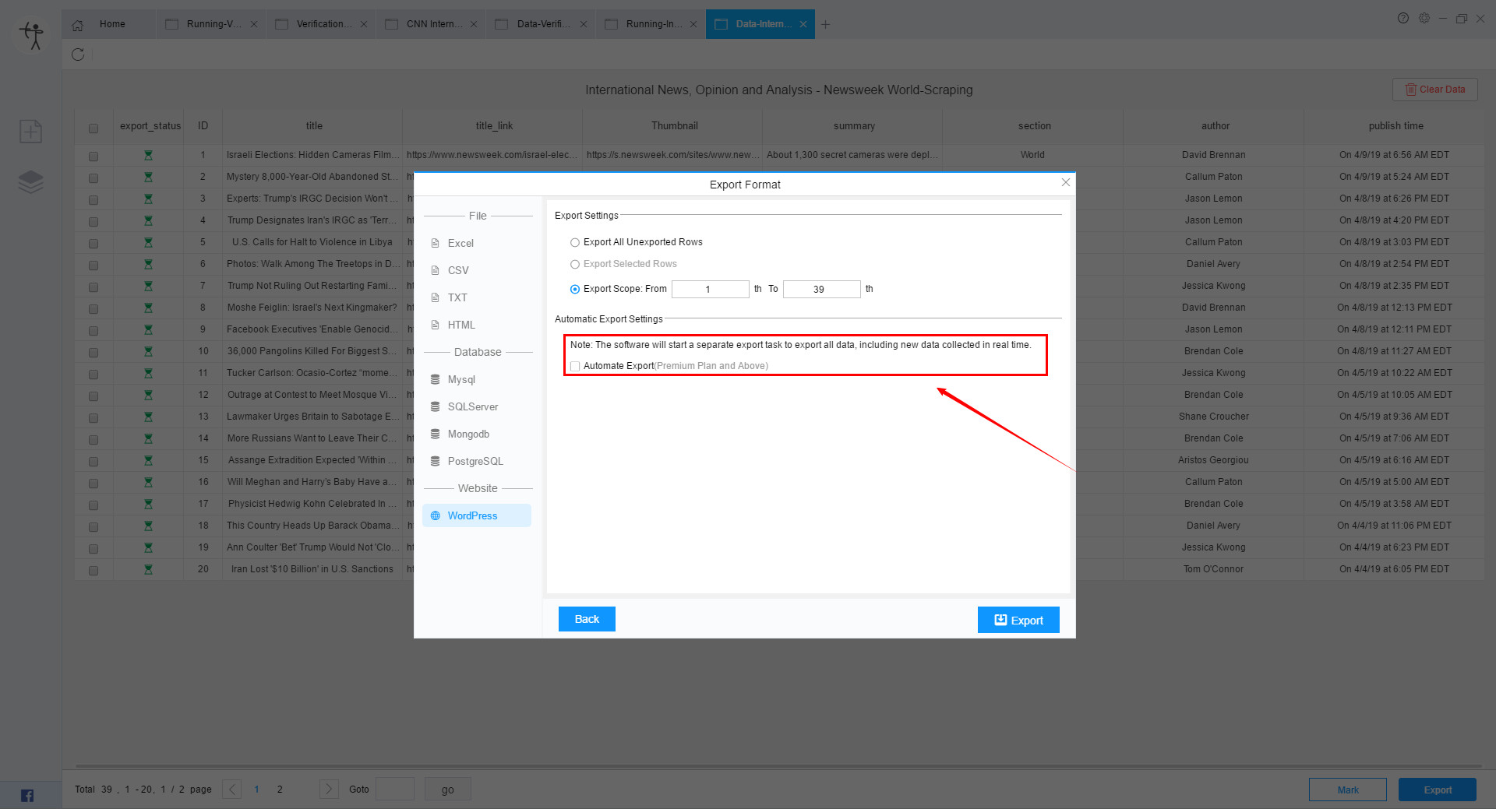1496x809 pixels.
Task: Open the layers stack icon in sidebar
Action: (x=30, y=182)
